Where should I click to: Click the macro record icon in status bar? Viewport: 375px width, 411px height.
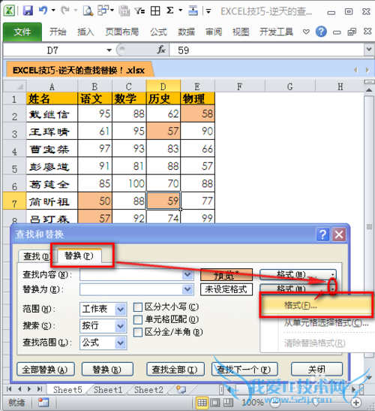pos(43,402)
